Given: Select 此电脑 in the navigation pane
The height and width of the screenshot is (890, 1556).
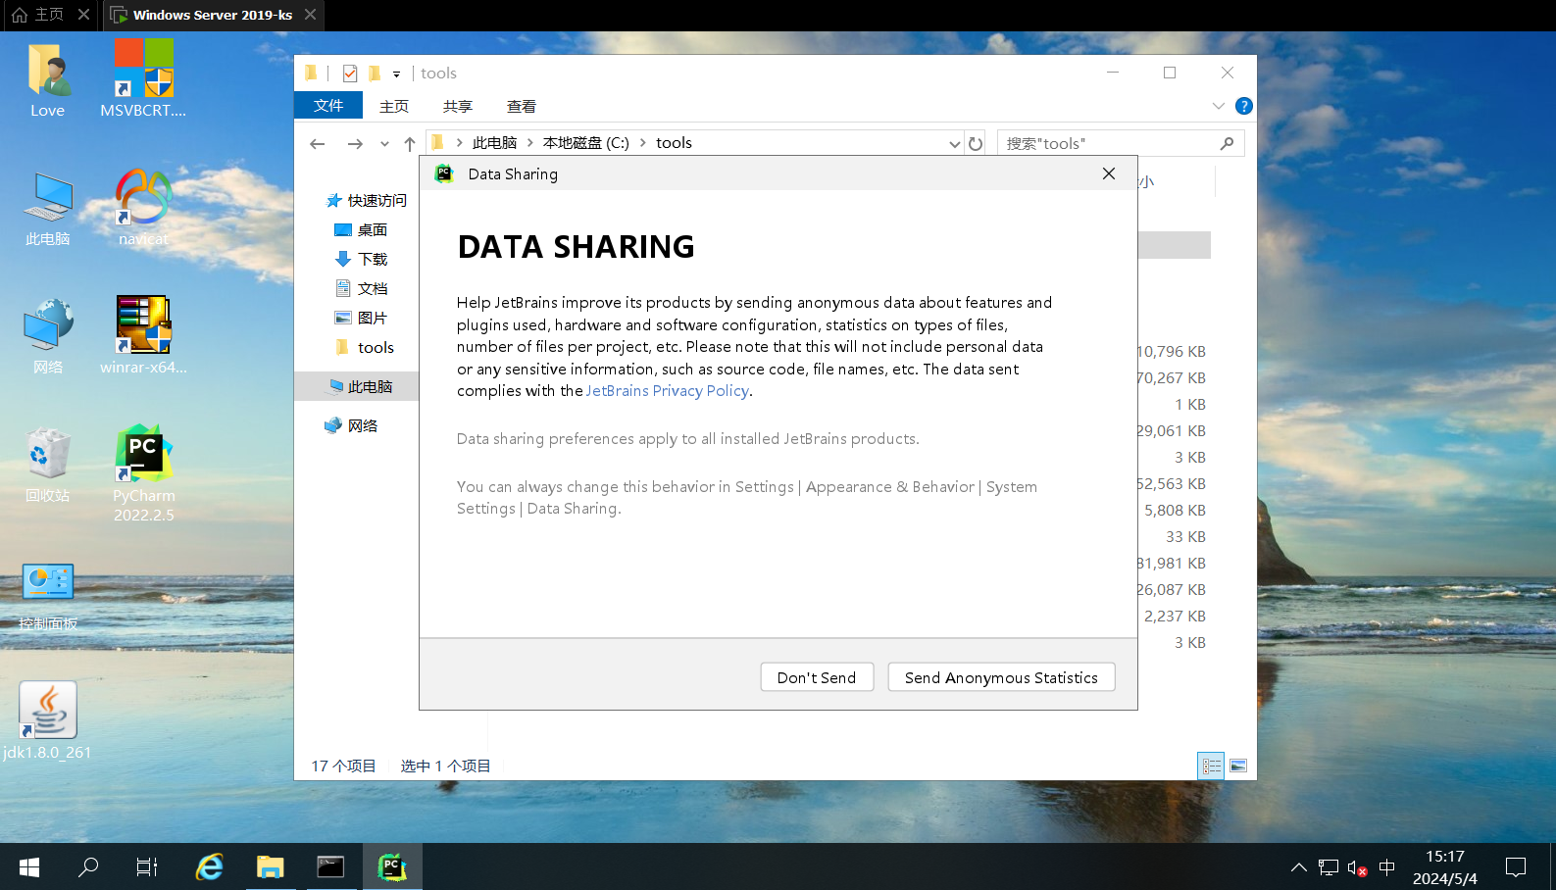Looking at the screenshot, I should pyautogui.click(x=357, y=386).
